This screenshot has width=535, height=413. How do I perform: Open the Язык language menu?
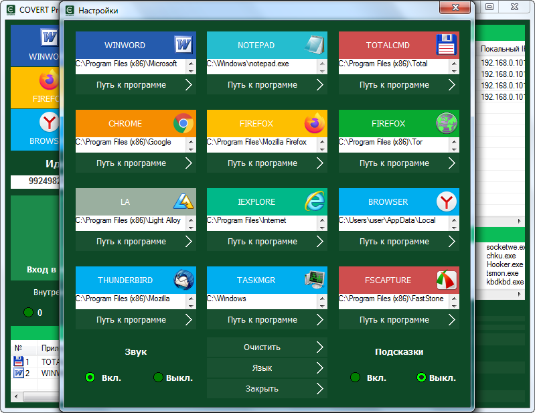pyautogui.click(x=266, y=368)
